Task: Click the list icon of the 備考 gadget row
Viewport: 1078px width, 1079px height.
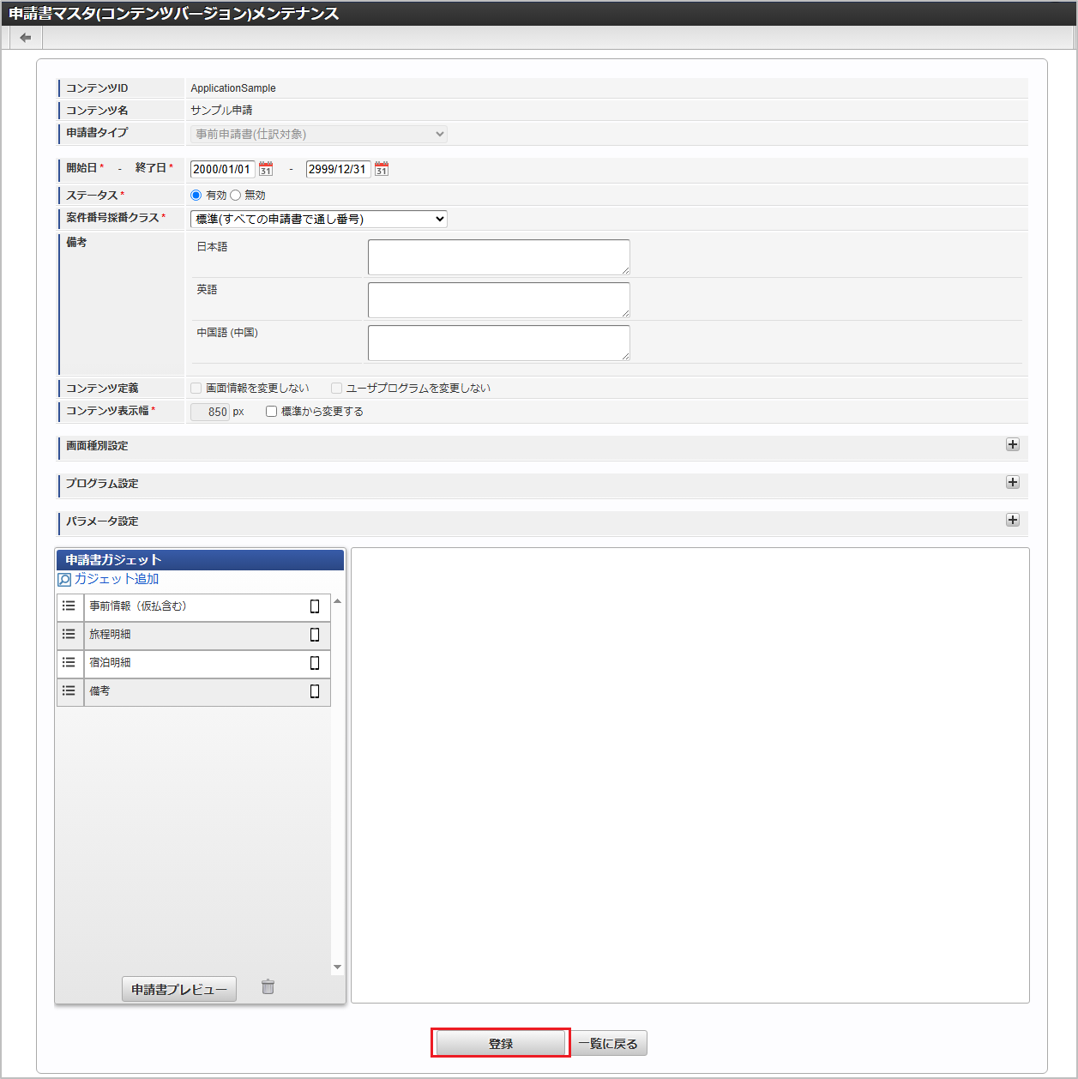Action: (69, 691)
